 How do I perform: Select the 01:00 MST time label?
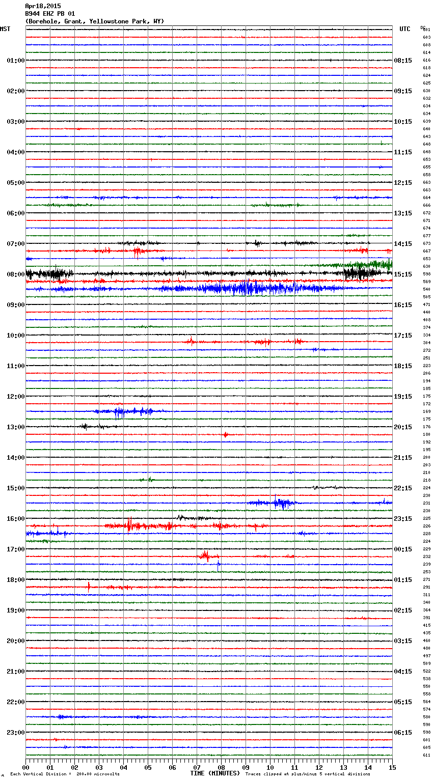point(16,61)
